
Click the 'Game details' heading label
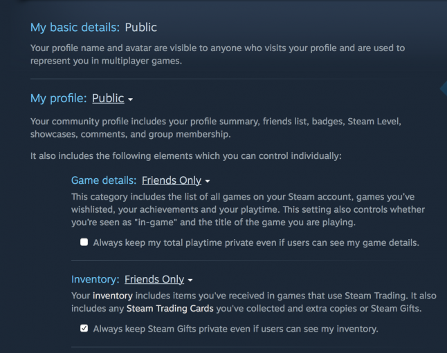point(104,181)
